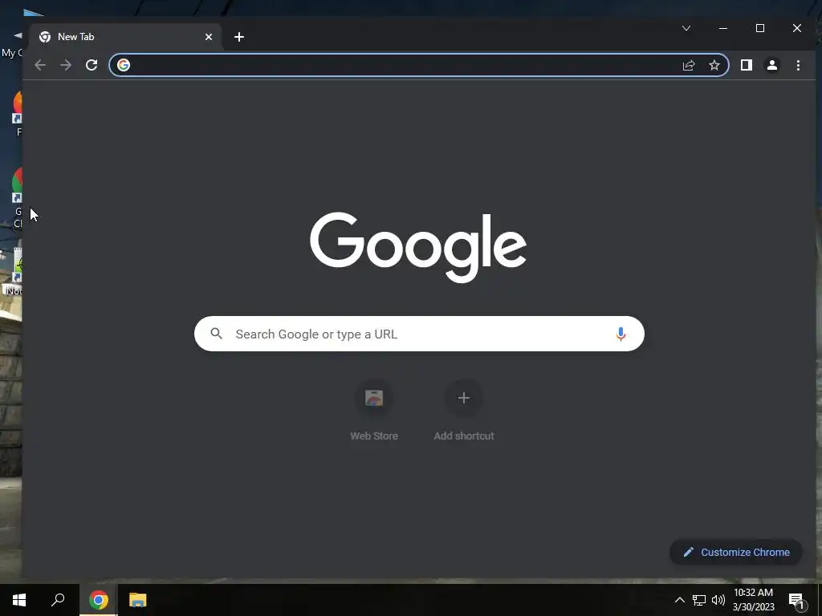Show hidden system tray icons
This screenshot has height=616, width=822.
(x=679, y=600)
